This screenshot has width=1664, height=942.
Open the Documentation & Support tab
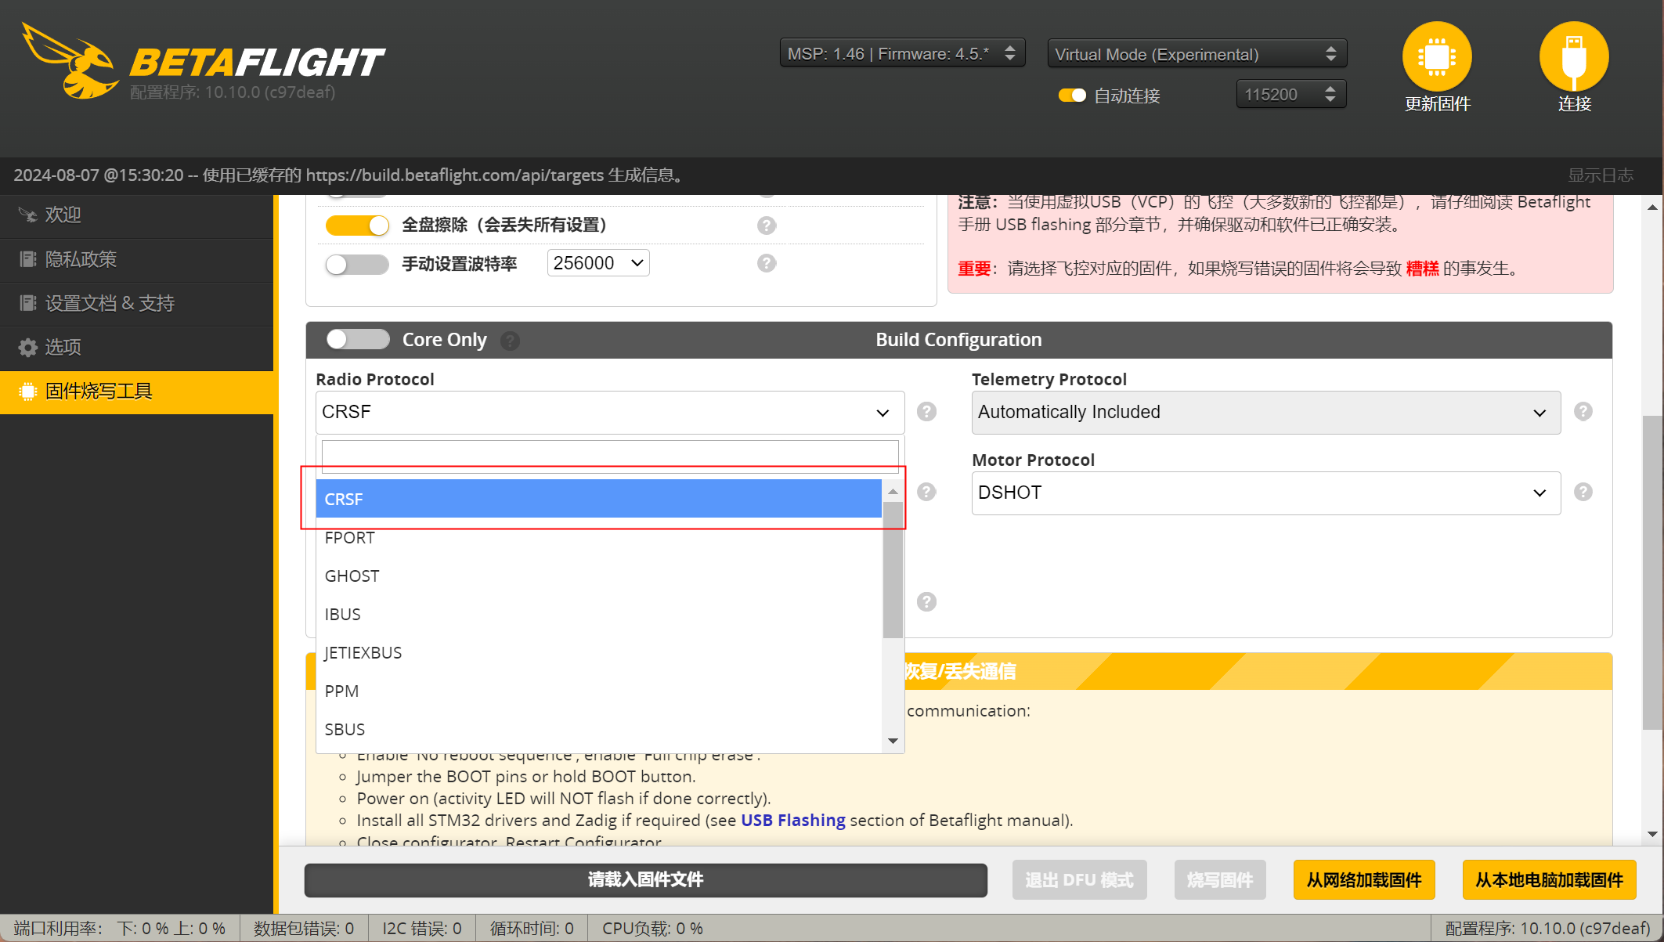[136, 303]
